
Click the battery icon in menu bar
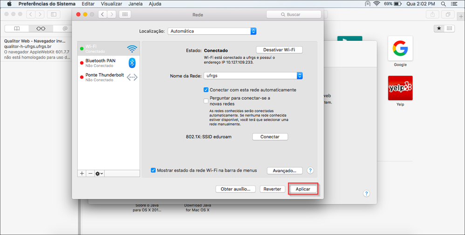pyautogui.click(x=398, y=4)
